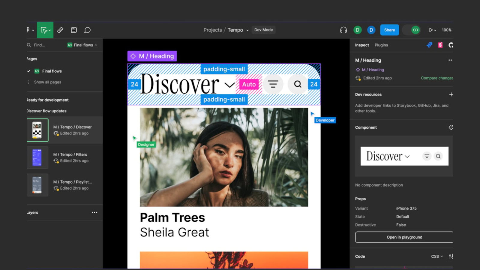The image size is (480, 270).
Task: Click Open in playground button
Action: pyautogui.click(x=404, y=237)
